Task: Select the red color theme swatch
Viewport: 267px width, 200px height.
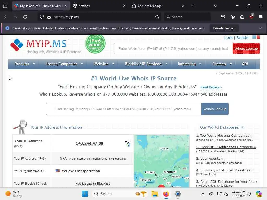Action: coord(258,37)
